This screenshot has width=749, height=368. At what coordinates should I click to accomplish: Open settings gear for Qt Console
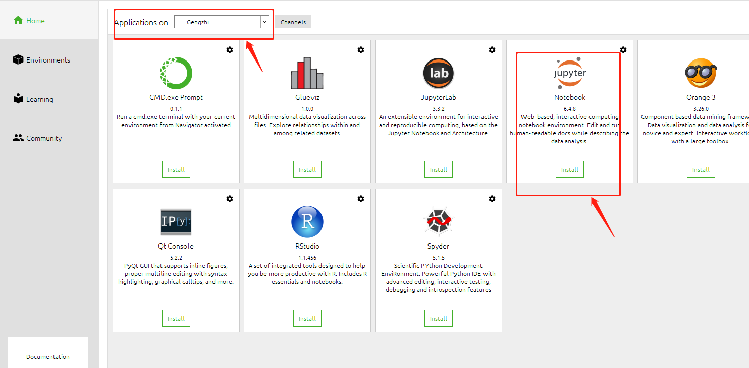230,199
